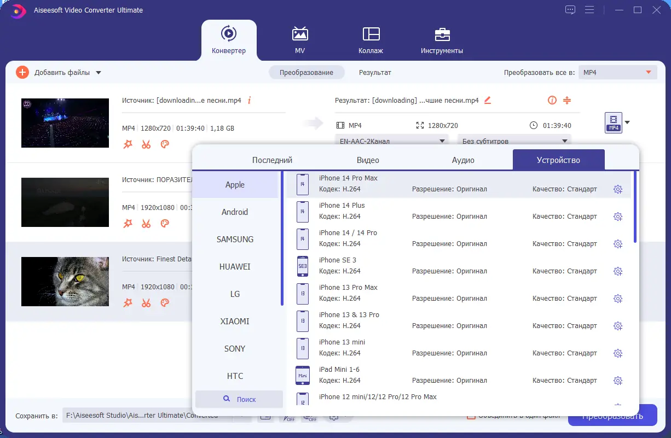Select the concert video thumbnail
This screenshot has height=438, width=671.
point(65,123)
